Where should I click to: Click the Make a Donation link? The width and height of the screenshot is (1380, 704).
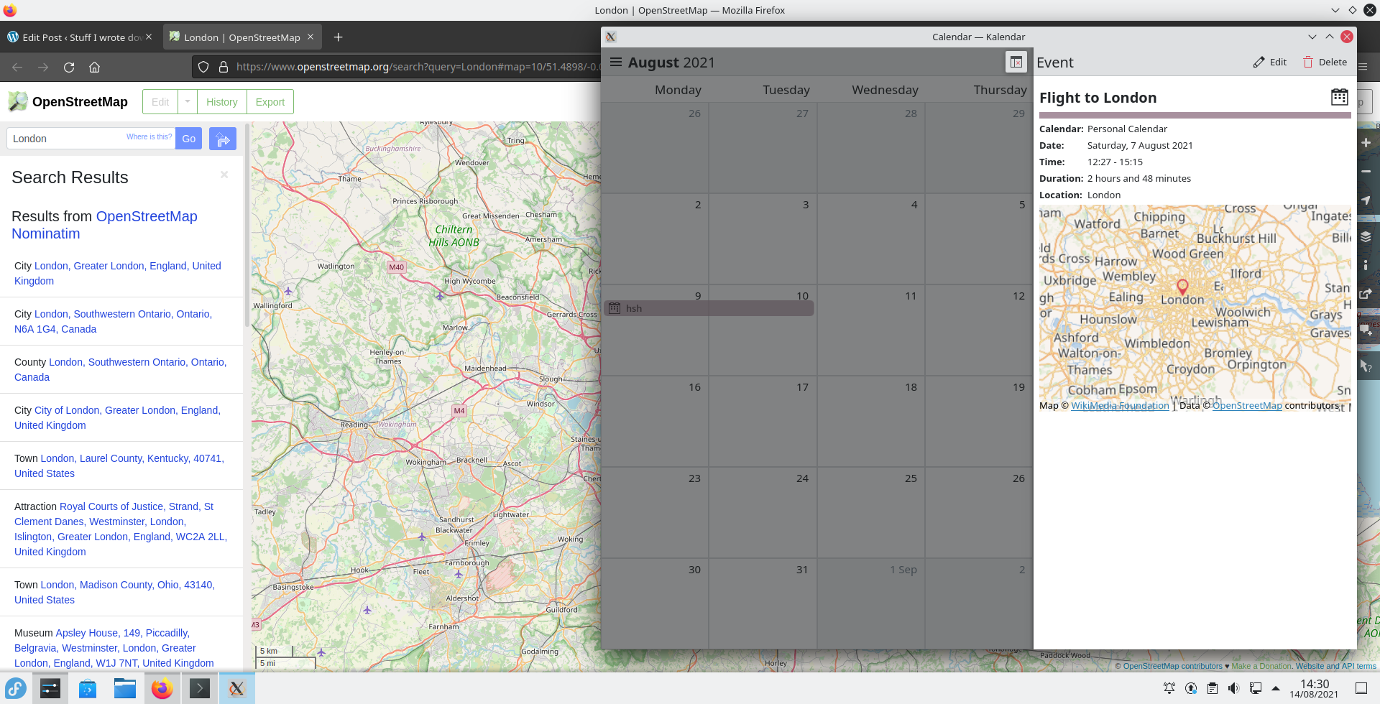(1261, 666)
